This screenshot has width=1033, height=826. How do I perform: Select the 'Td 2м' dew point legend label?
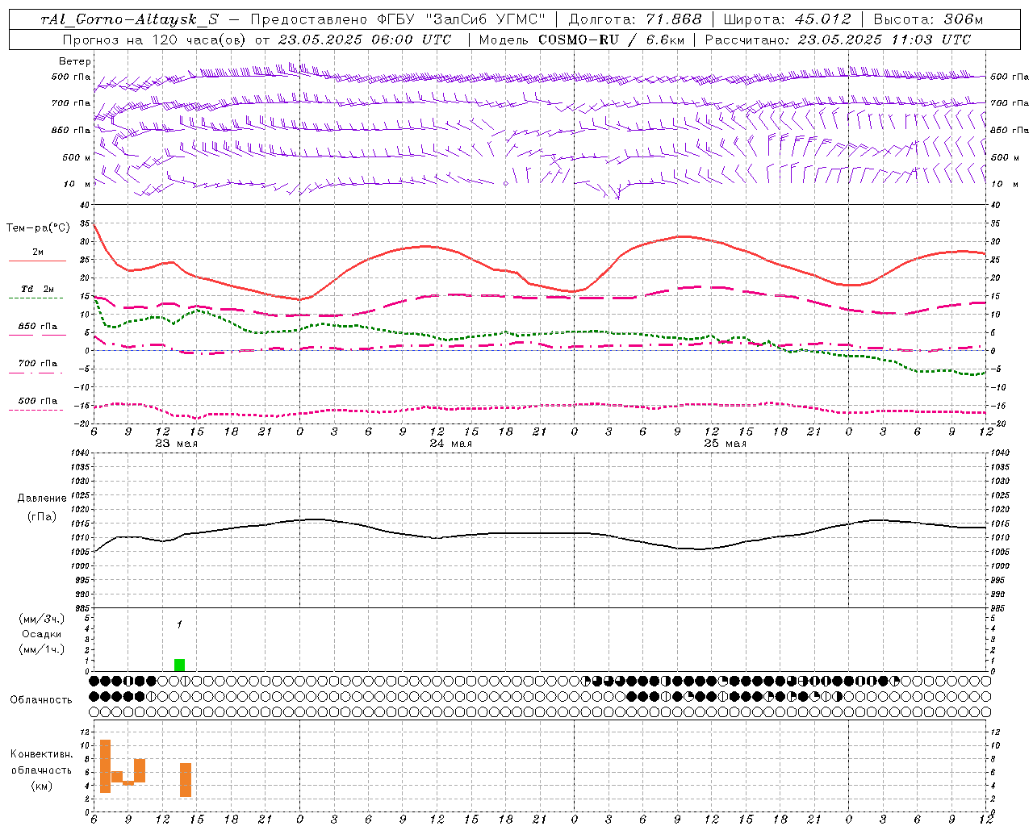(38, 289)
